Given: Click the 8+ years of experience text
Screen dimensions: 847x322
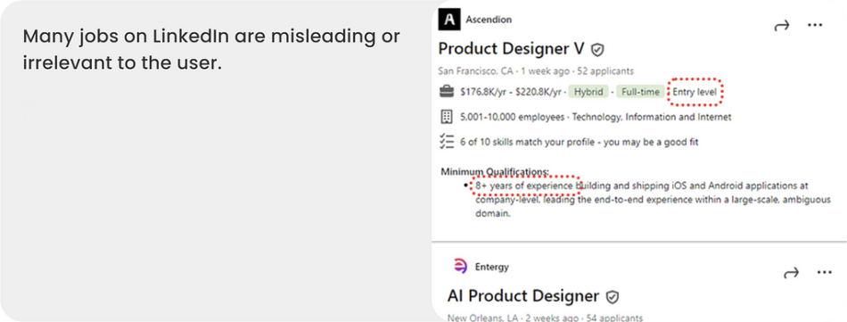Looking at the screenshot, I should point(524,186).
